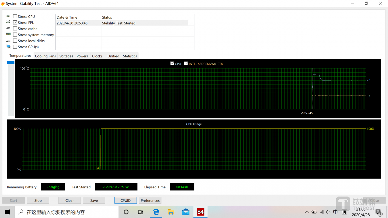Click the CPUID button
This screenshot has height=218, width=388.
[126, 201]
